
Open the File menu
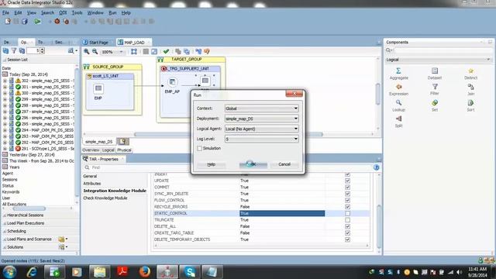[5, 12]
